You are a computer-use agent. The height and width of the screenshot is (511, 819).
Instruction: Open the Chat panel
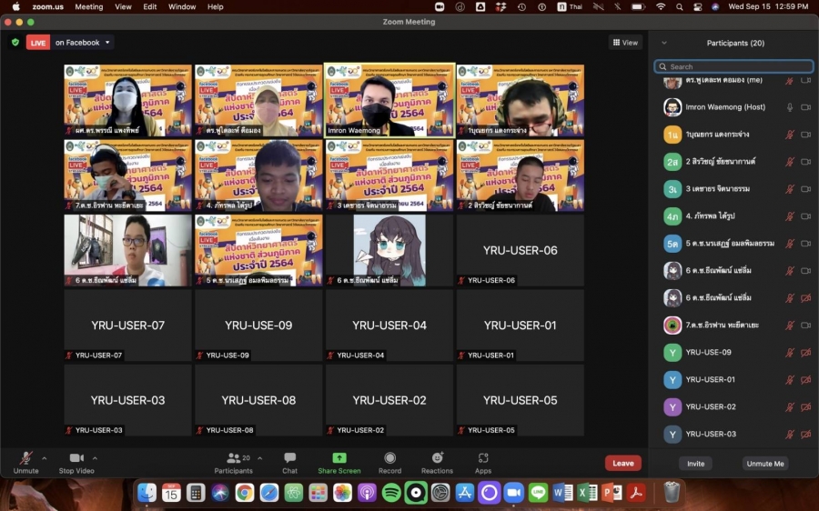[x=289, y=458]
